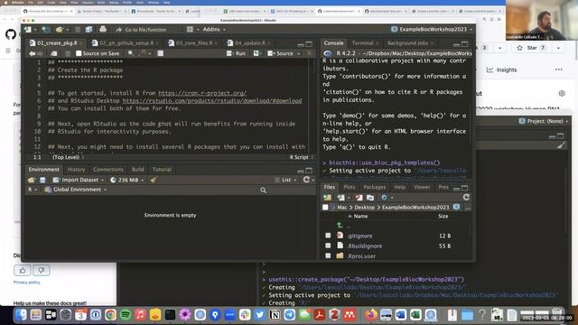Click the environment search magnifier field
This screenshot has width=578, height=325.
point(263,190)
